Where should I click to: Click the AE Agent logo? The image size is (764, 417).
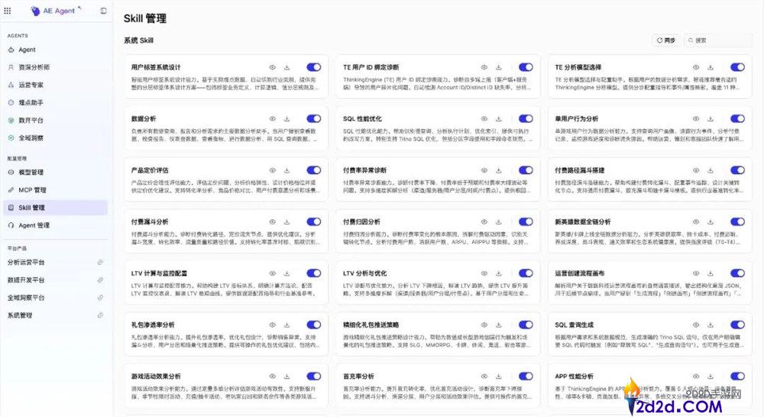[54, 11]
